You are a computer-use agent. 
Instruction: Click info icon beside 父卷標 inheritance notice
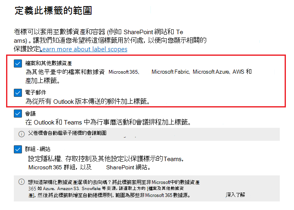point(22,134)
